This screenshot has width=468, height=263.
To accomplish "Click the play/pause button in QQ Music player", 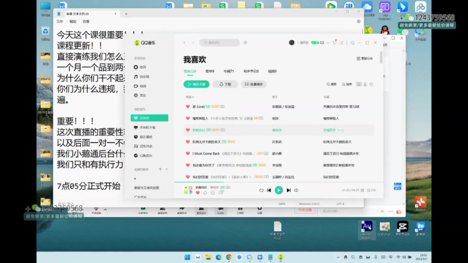I will click(279, 190).
